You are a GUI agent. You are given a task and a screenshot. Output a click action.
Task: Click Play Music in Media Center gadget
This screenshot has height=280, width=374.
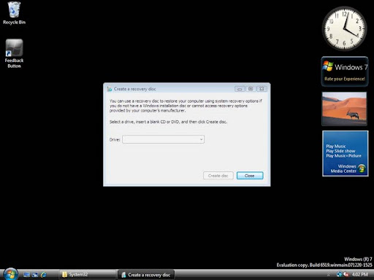[336, 146]
